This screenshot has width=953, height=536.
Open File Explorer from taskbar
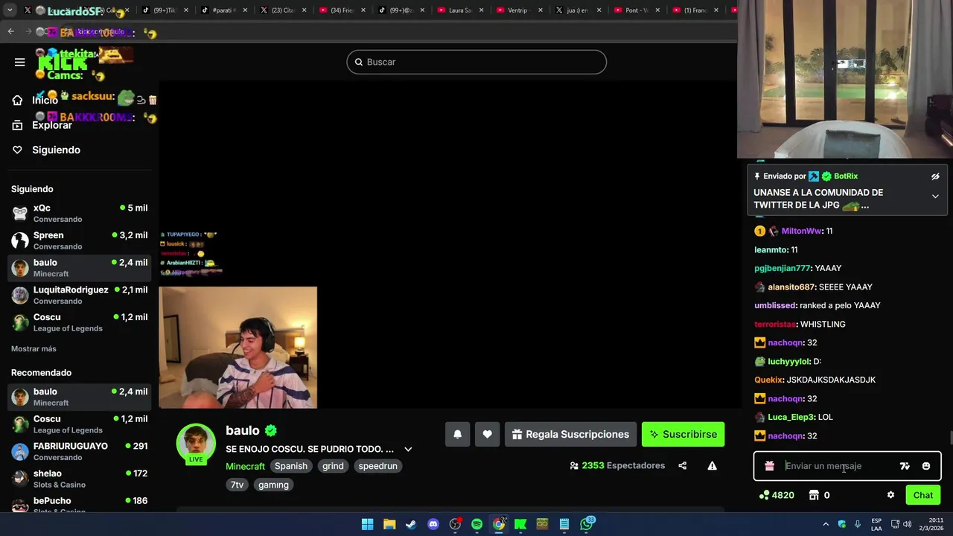point(389,524)
